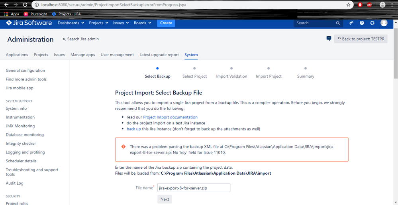
Task: Open the Apps bookmark shortcut
Action: click(x=12, y=14)
